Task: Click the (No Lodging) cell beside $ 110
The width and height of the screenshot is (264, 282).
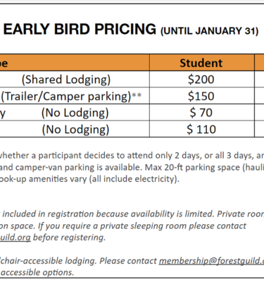Action: coord(75,130)
